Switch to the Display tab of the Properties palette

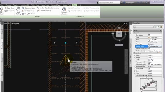(131, 46)
